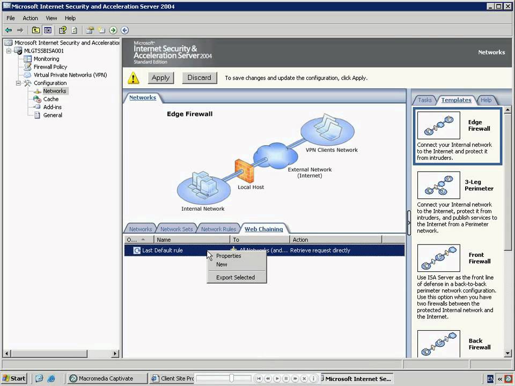The height and width of the screenshot is (386, 515).
Task: Click the Apply button
Action: point(160,78)
